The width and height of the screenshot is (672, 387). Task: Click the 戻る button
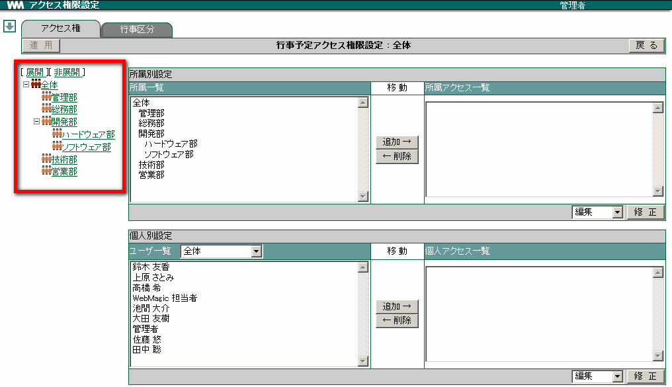(647, 45)
